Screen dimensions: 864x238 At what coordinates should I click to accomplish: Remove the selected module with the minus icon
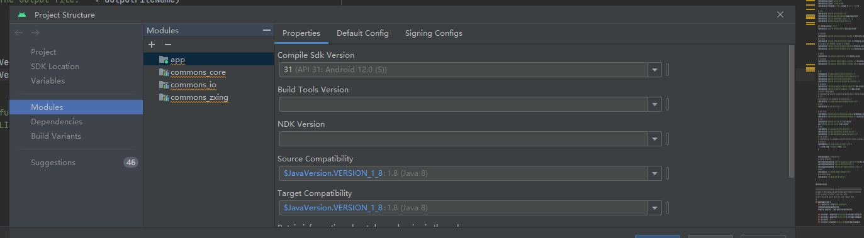point(167,45)
